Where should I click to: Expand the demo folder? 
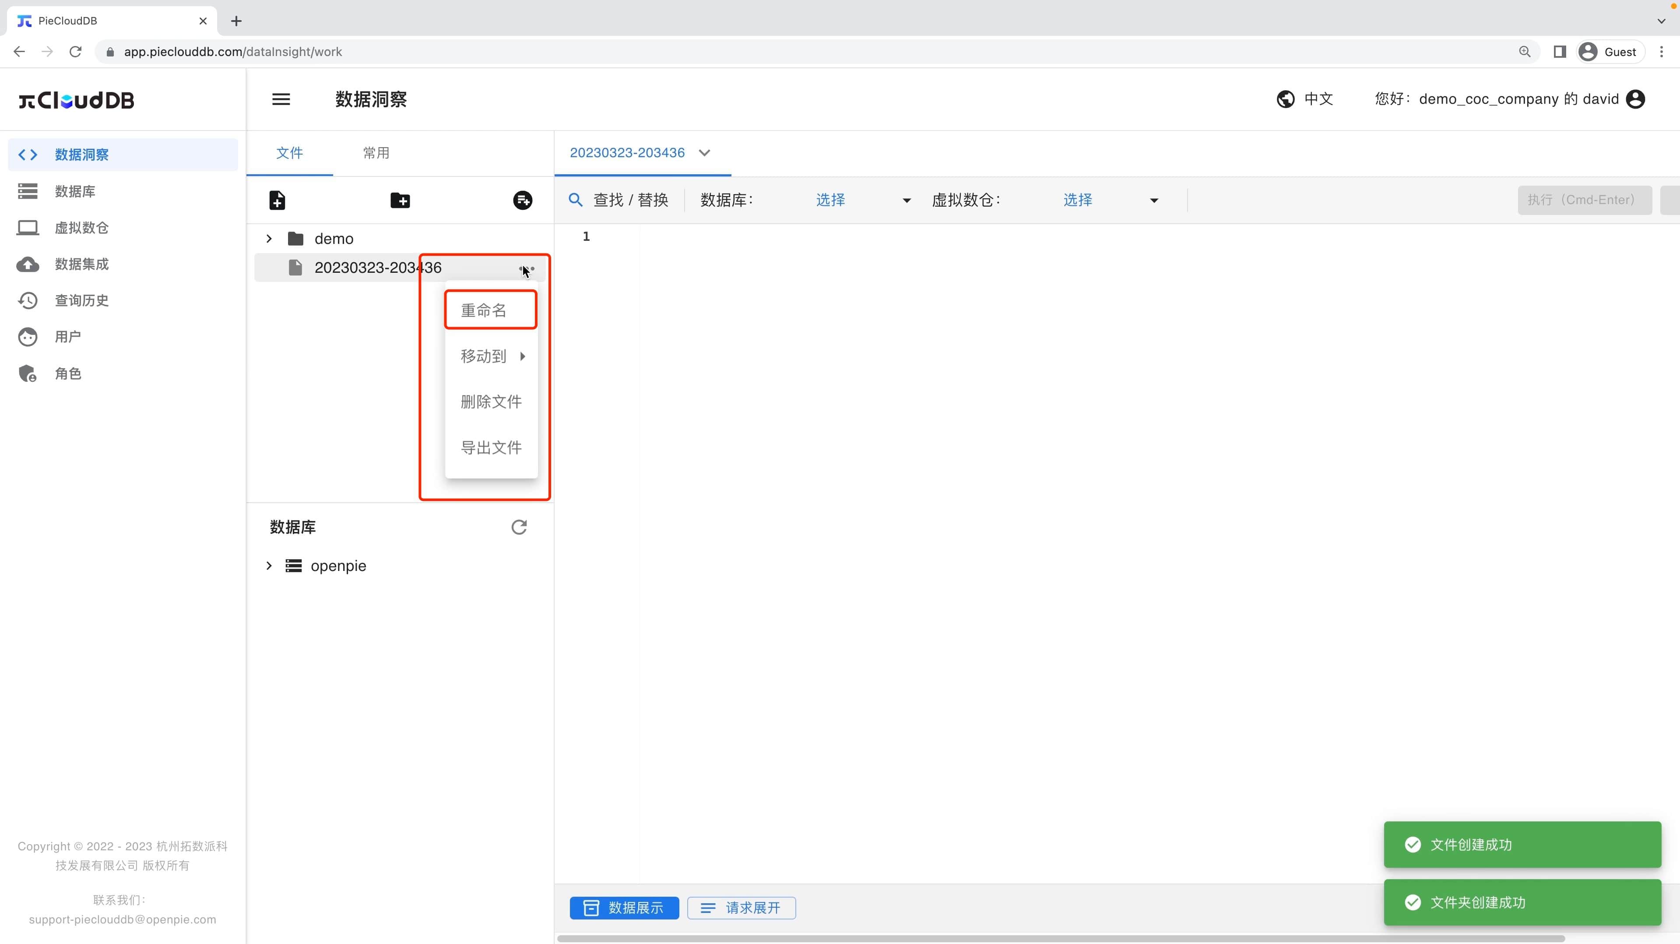coord(269,238)
